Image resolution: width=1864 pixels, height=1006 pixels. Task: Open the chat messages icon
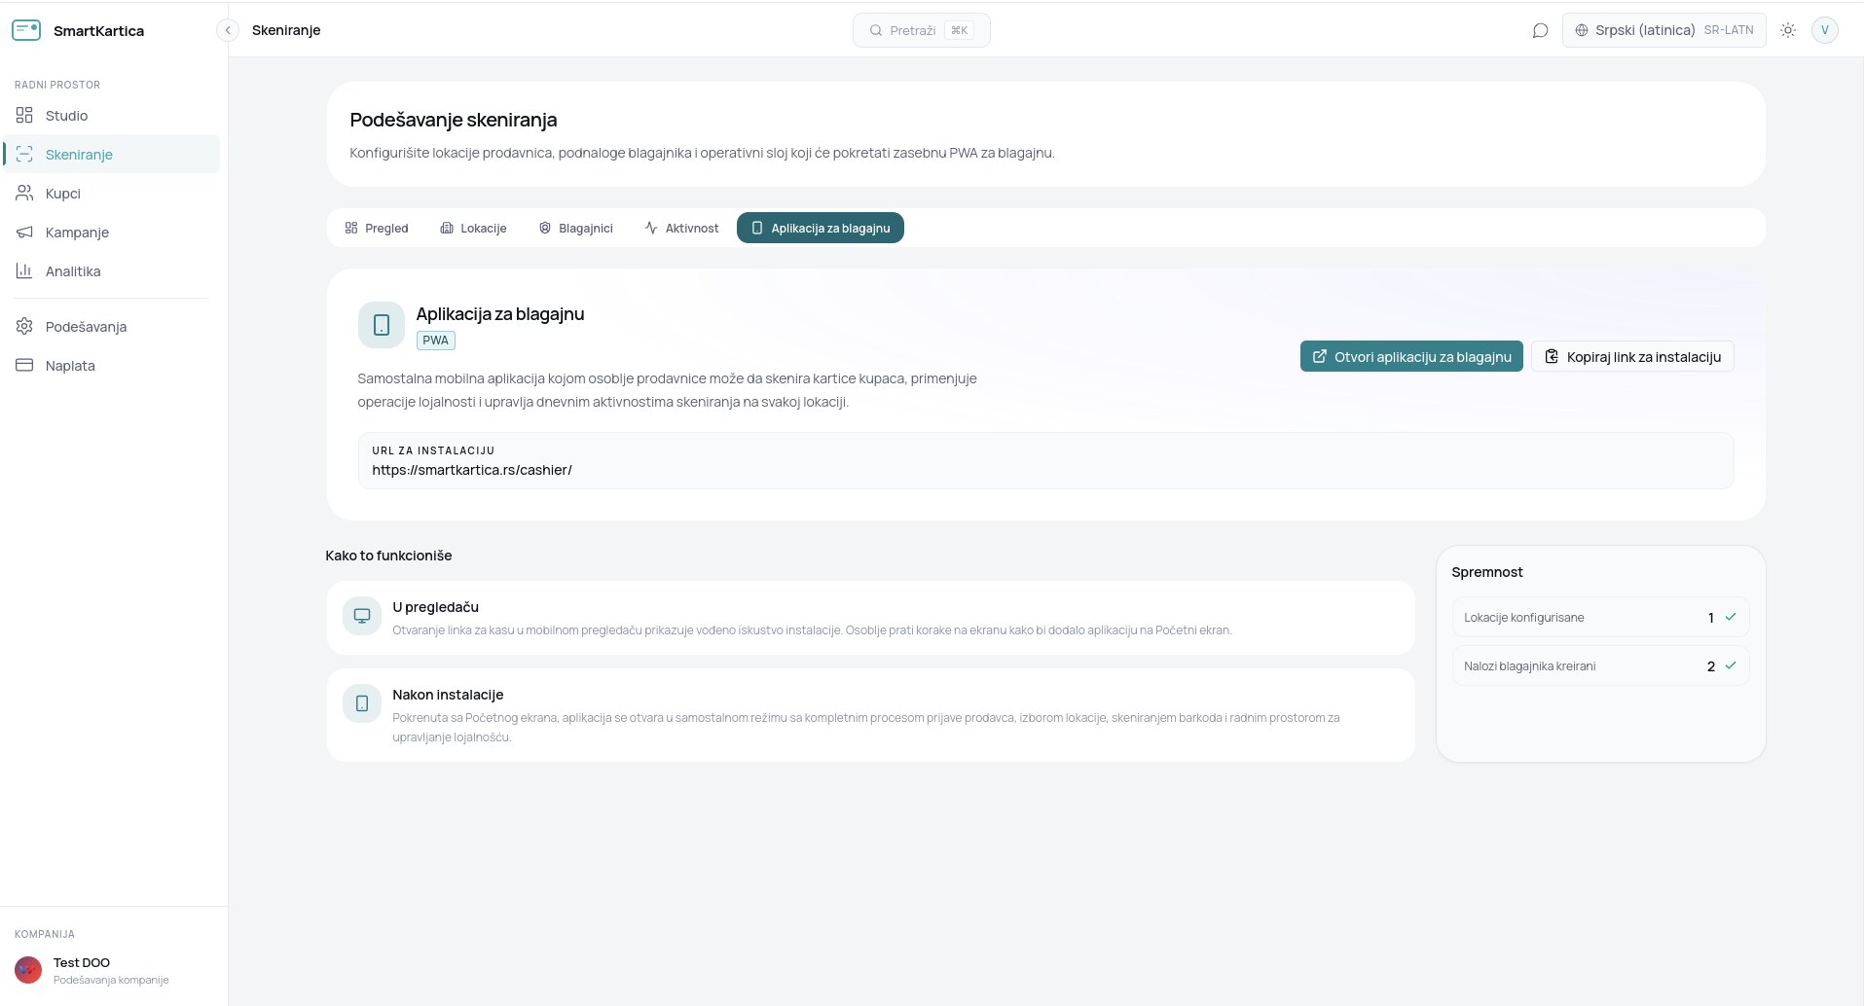pyautogui.click(x=1540, y=30)
